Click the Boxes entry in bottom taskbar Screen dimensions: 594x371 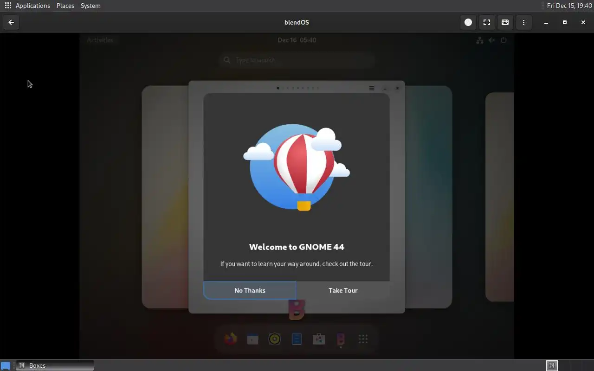pyautogui.click(x=55, y=365)
